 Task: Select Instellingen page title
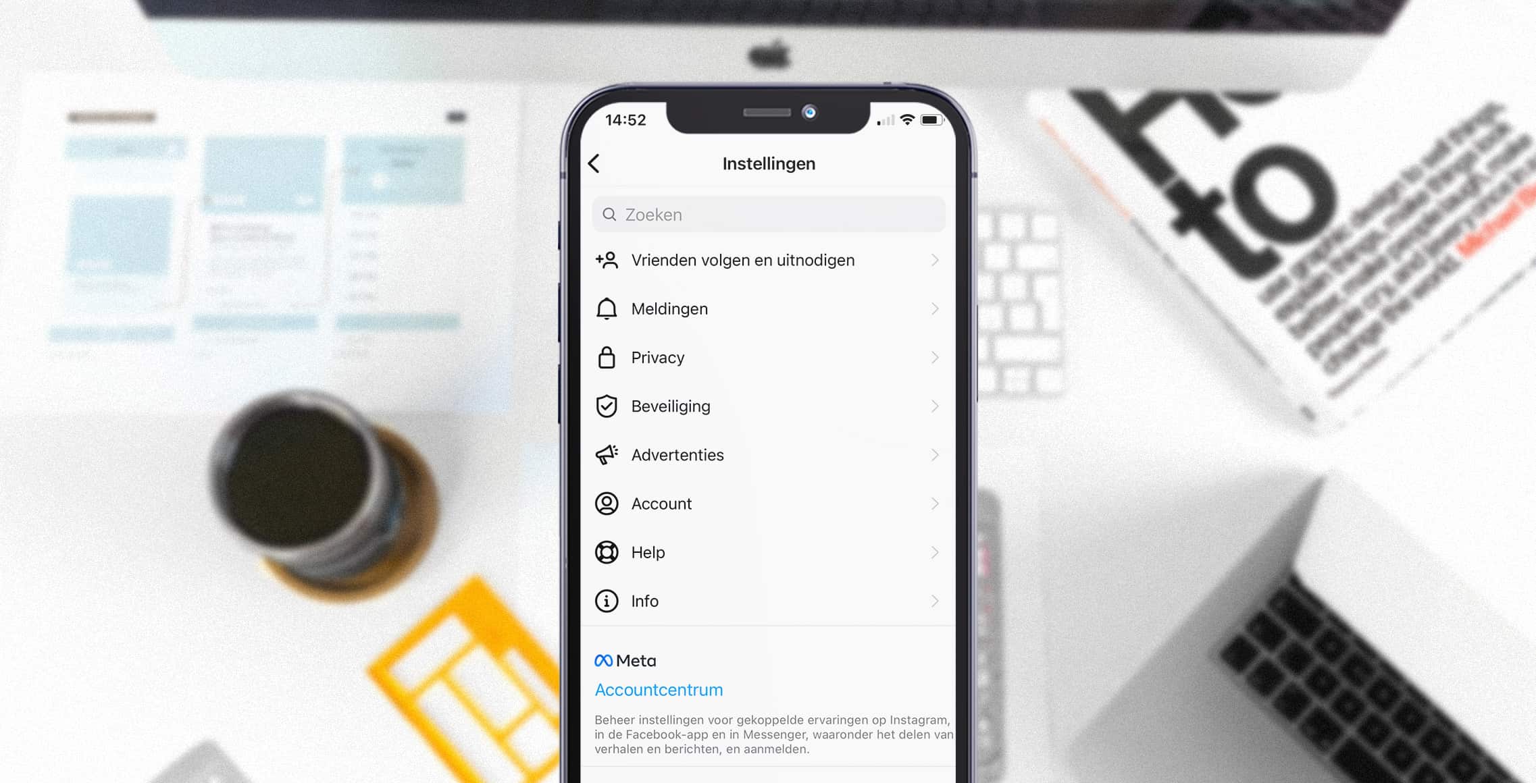click(x=769, y=163)
